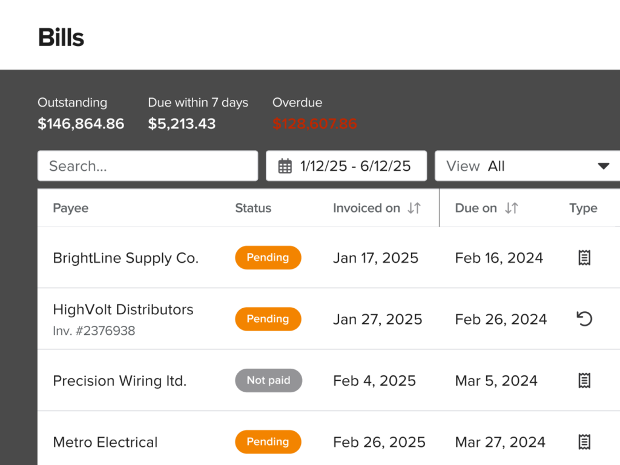Toggle the Pending status badge for Metro Electrical
This screenshot has height=465, width=620.
pos(268,442)
